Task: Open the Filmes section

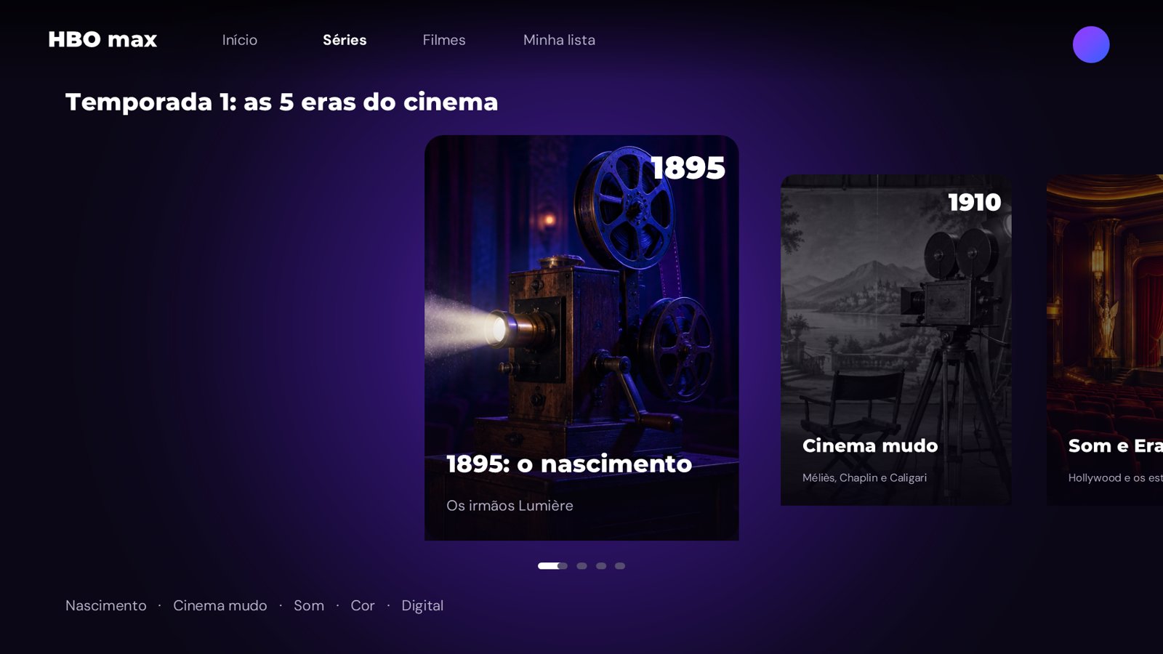Action: coord(444,40)
